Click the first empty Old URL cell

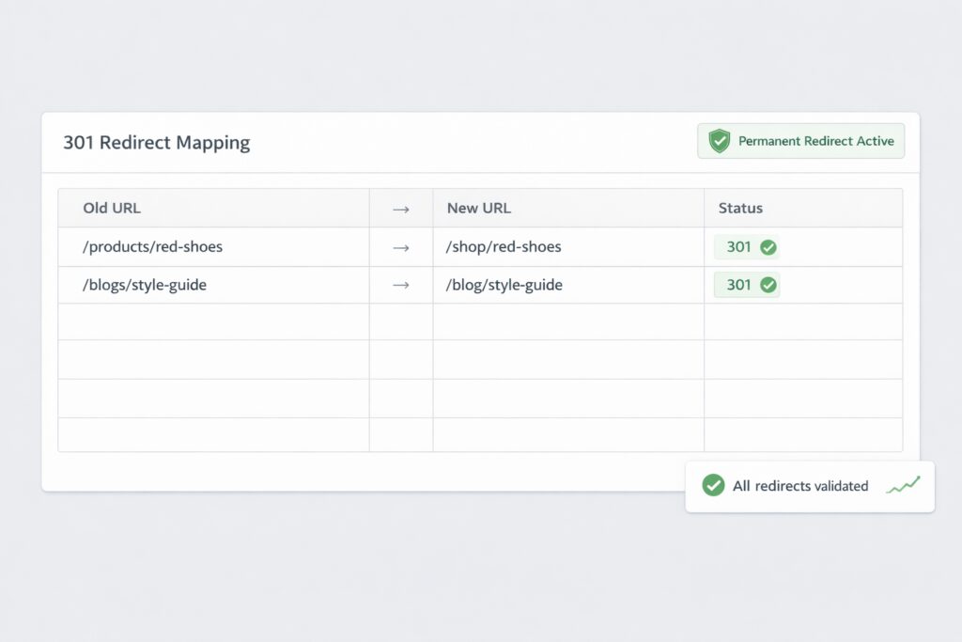tap(212, 321)
